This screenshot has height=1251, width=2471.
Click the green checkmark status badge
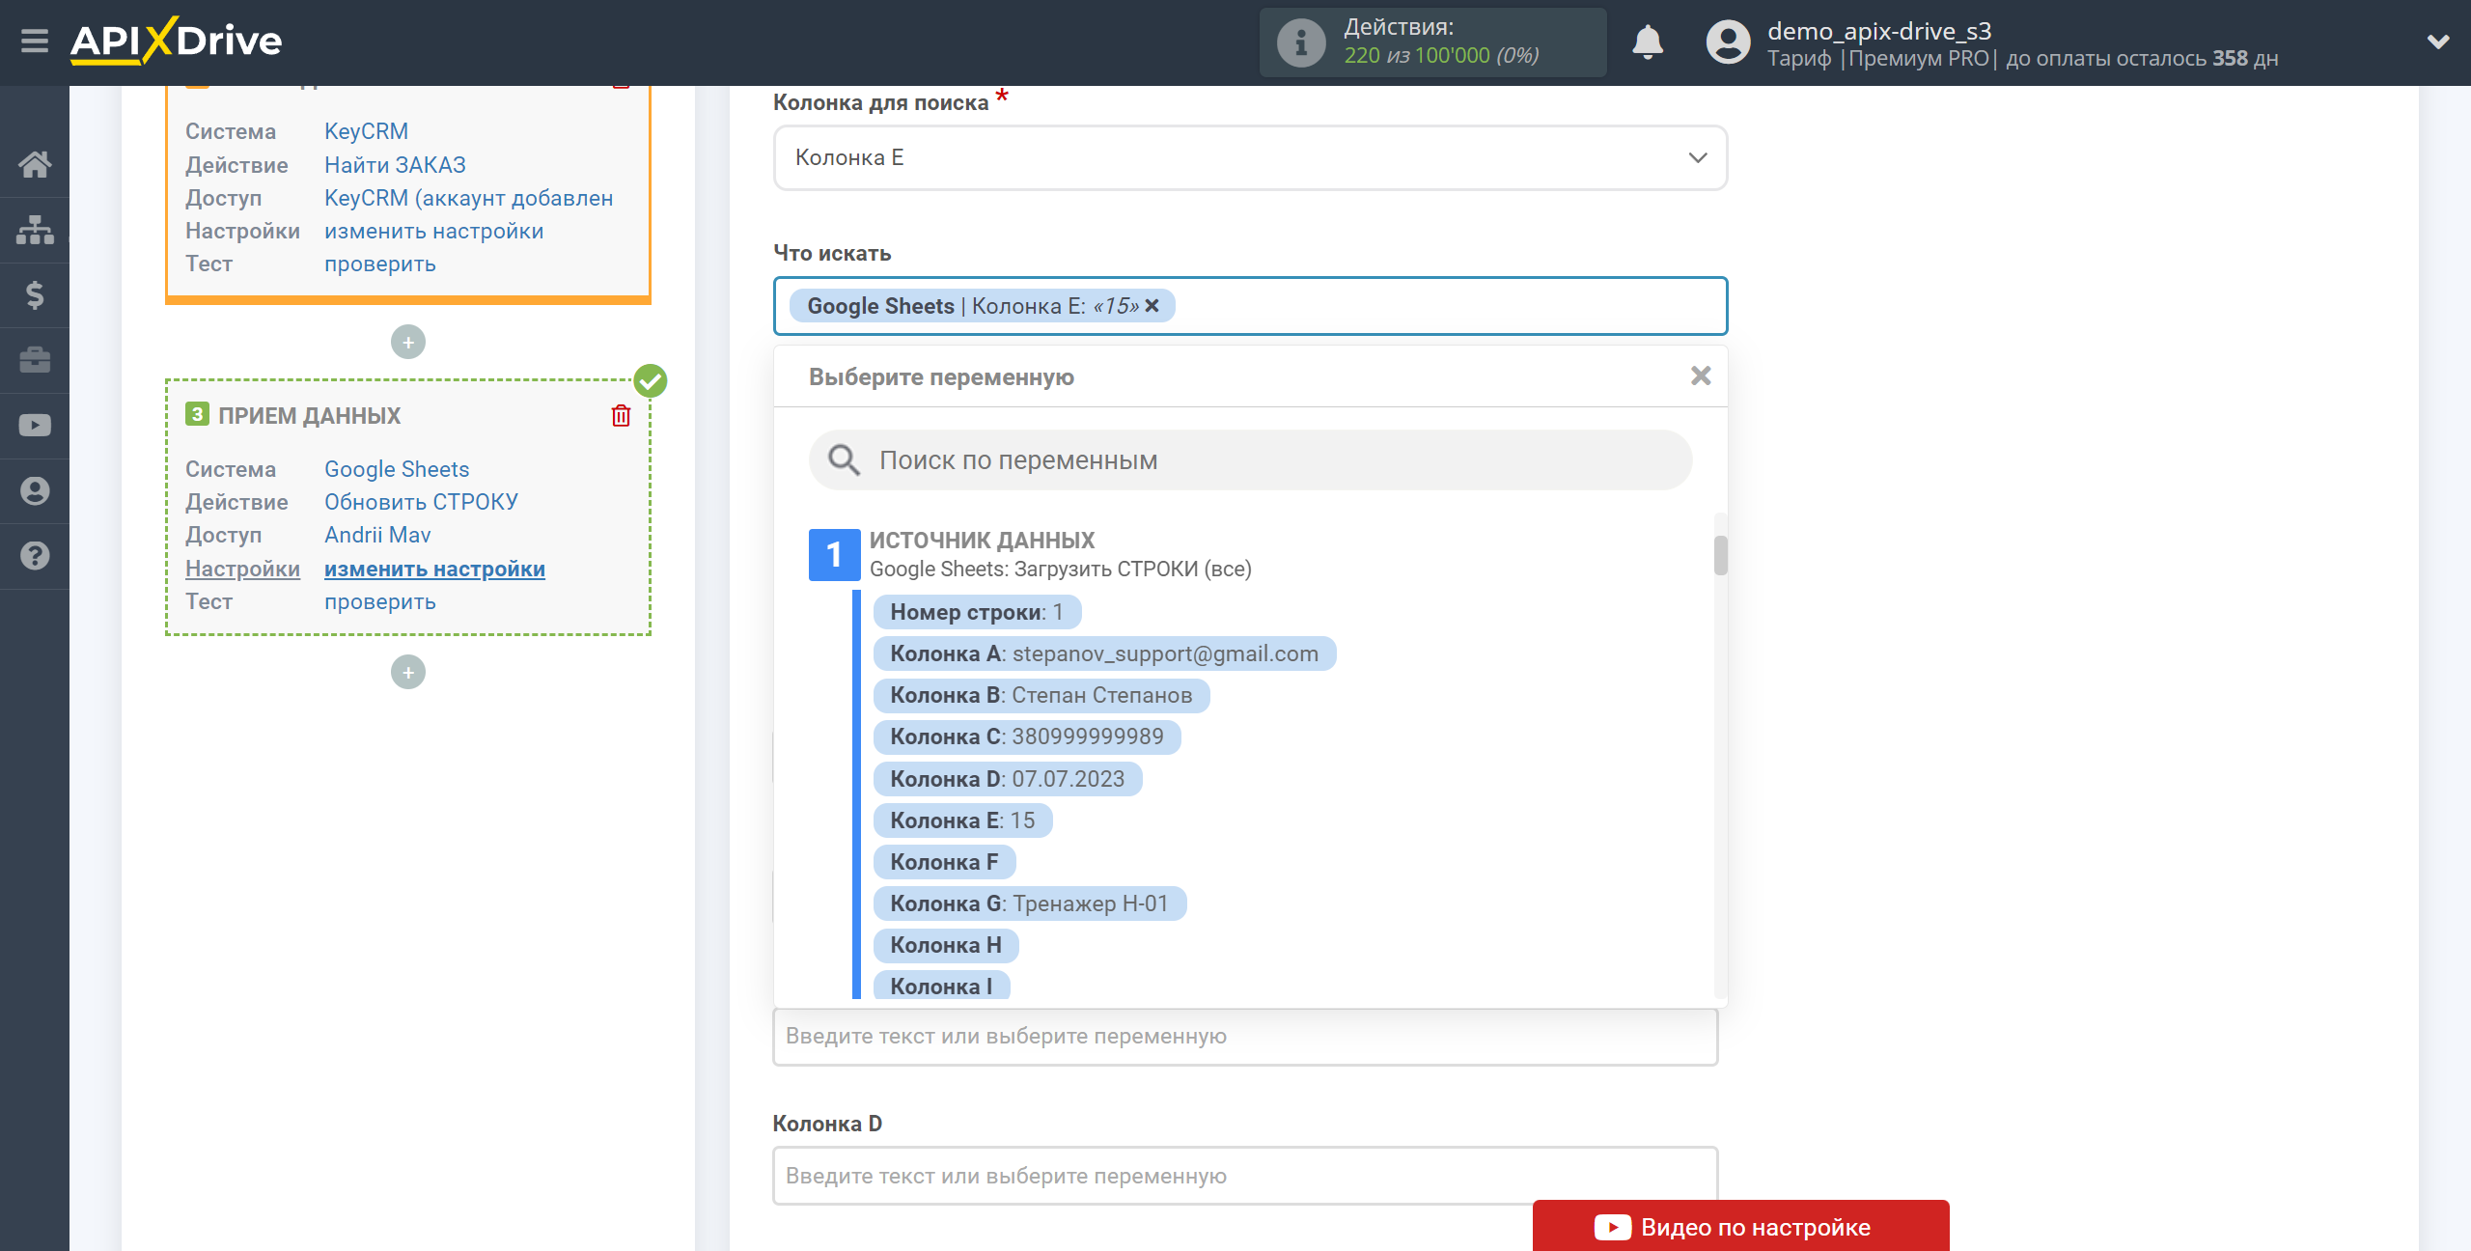tap(651, 380)
